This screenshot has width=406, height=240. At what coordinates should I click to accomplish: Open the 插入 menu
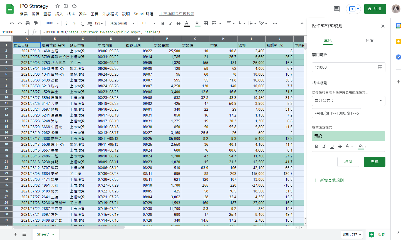tap(59, 14)
